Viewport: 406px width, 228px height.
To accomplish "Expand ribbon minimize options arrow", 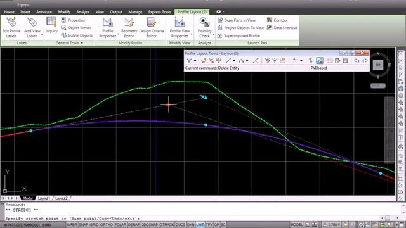I will [223, 11].
